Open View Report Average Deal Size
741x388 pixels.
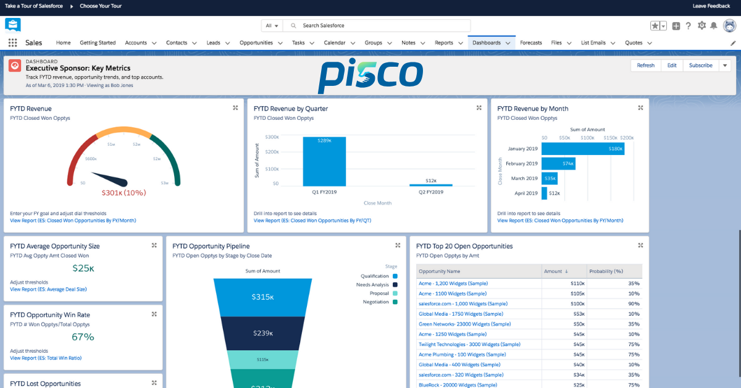point(48,289)
